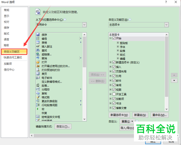Image resolution: width=181 pixels, height=145 pixels.
Task: Click info icon beside 自定义功能区 label
Action: coord(130,20)
